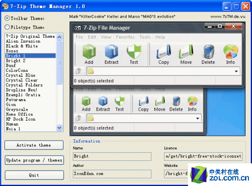Viewport: 252px width, 186px height.
Task: Select Home Office theme
Action: click(30, 114)
